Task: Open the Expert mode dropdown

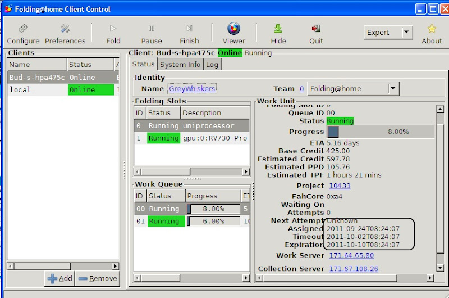Action: [x=388, y=33]
